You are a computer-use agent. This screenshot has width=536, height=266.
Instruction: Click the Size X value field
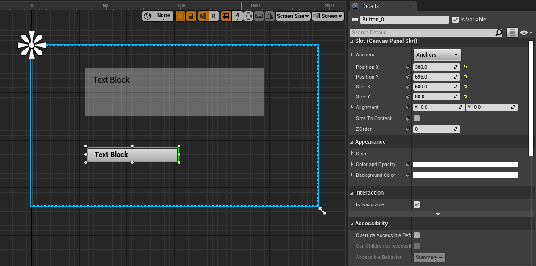point(436,87)
